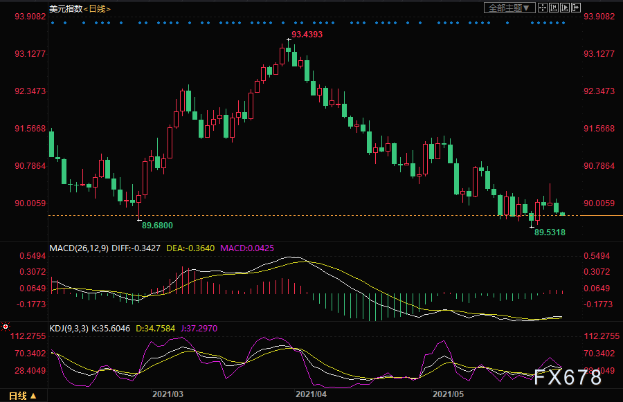Click the <日线> period label in chart title

(97, 9)
